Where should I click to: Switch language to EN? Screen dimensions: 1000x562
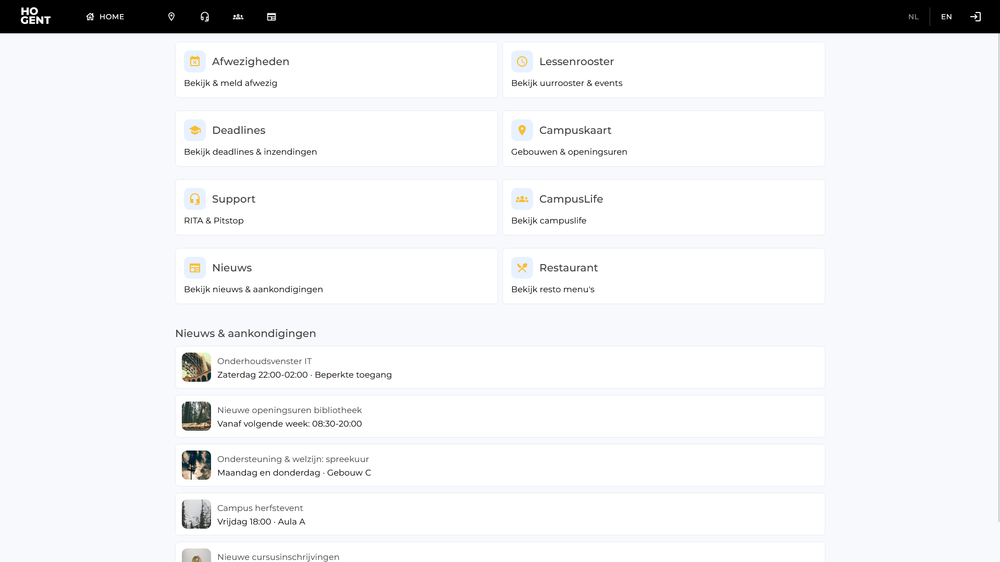pos(946,17)
